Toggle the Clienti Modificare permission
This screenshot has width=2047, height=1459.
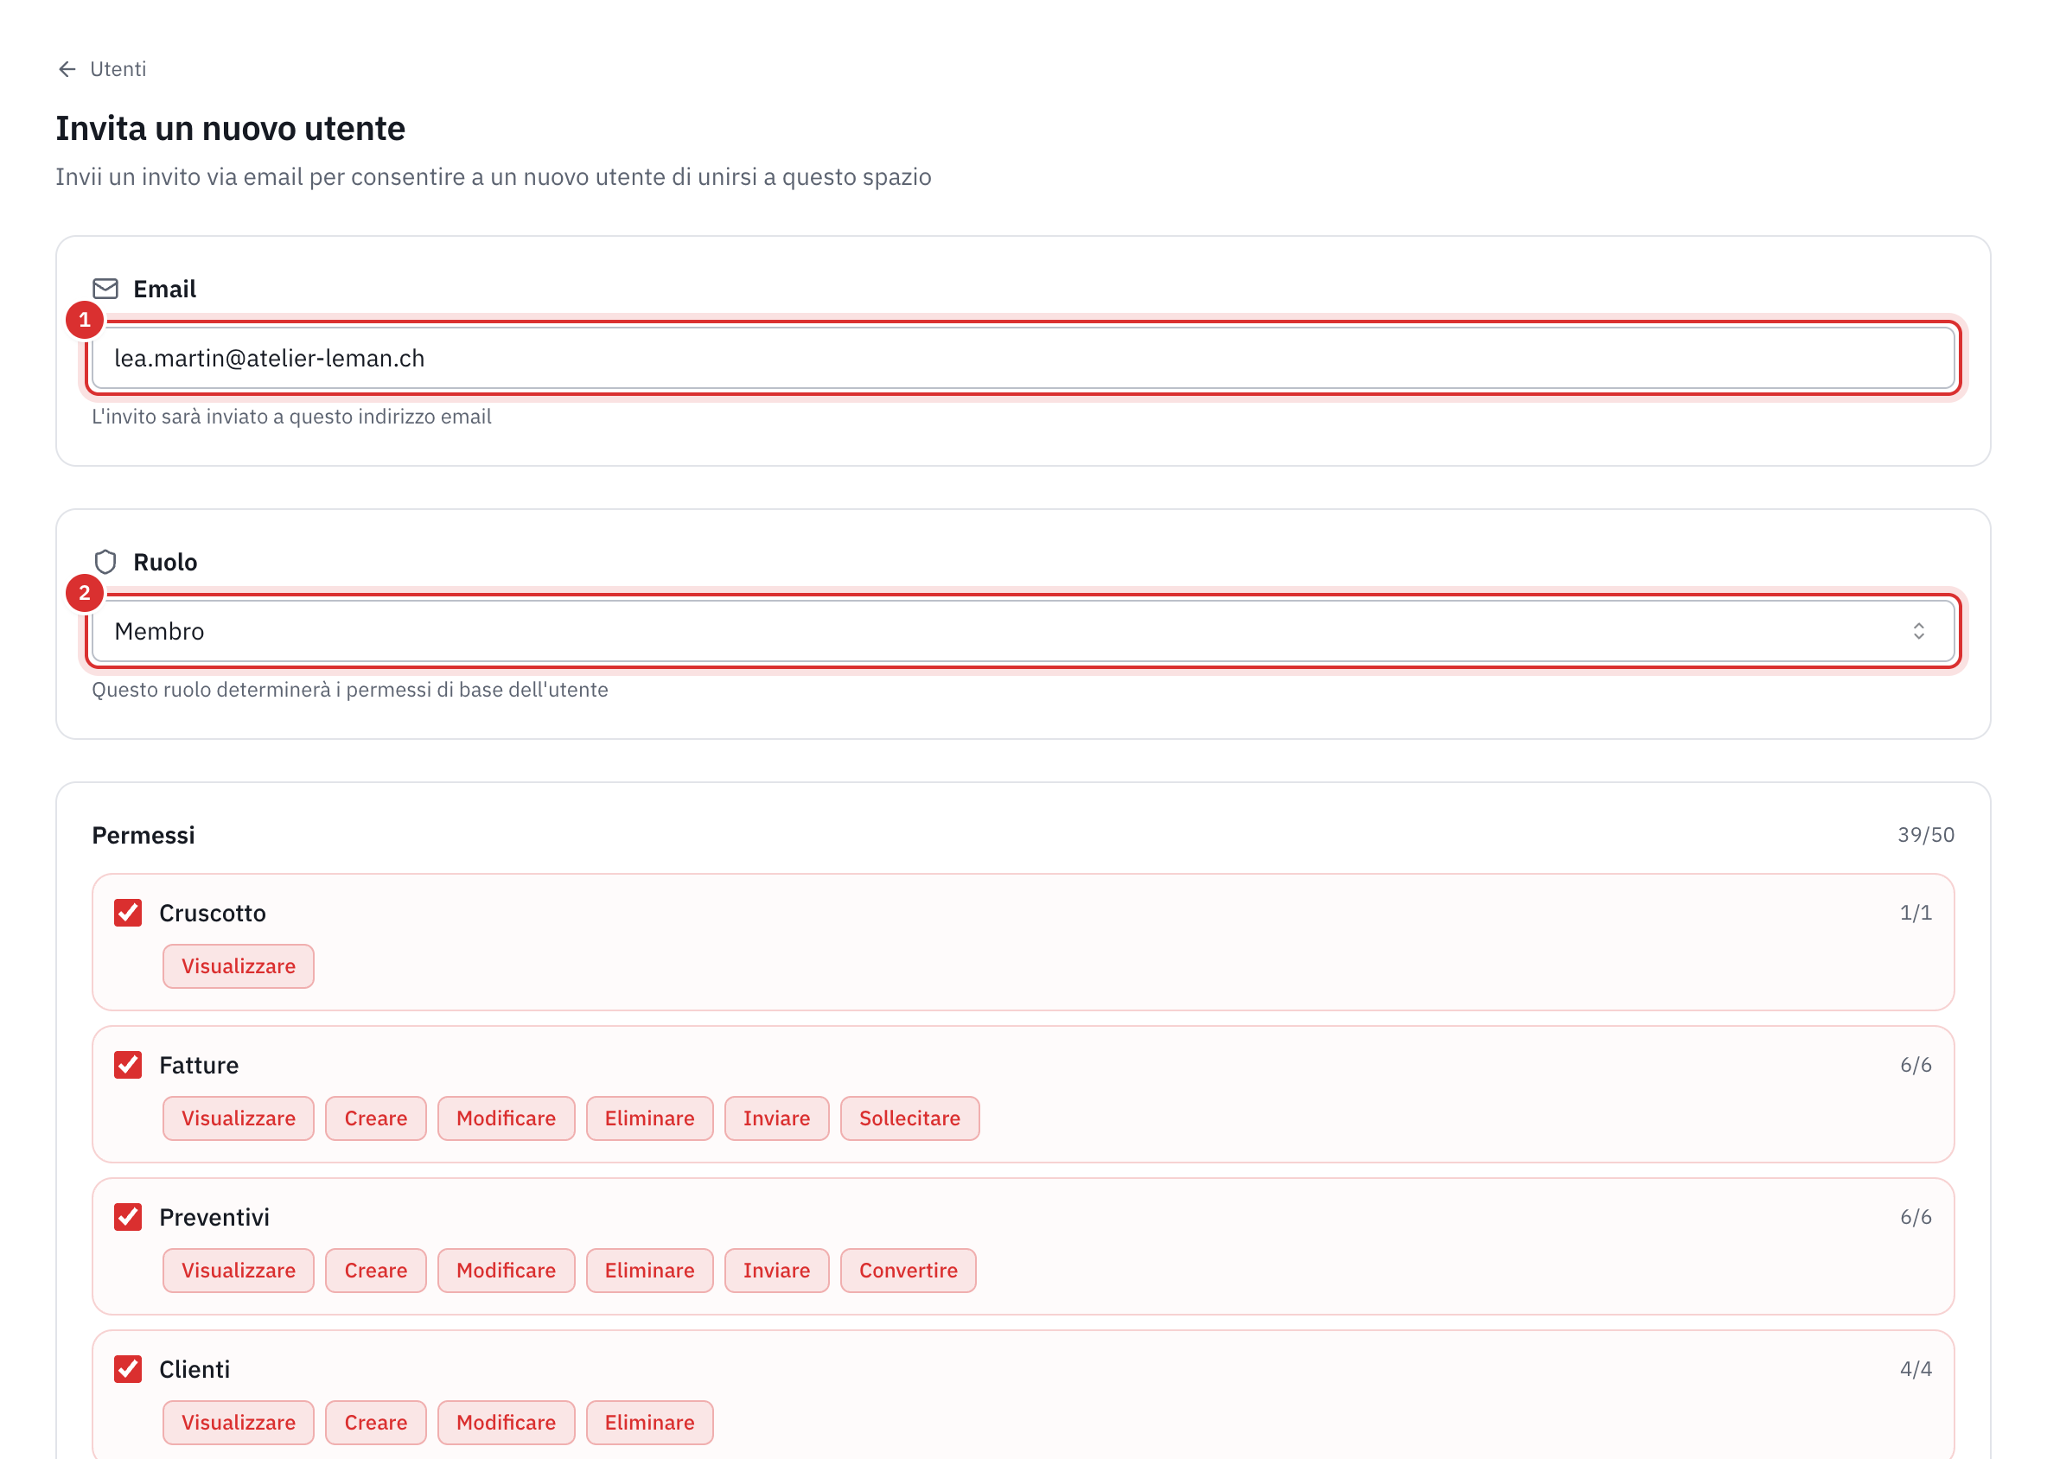[x=506, y=1422]
